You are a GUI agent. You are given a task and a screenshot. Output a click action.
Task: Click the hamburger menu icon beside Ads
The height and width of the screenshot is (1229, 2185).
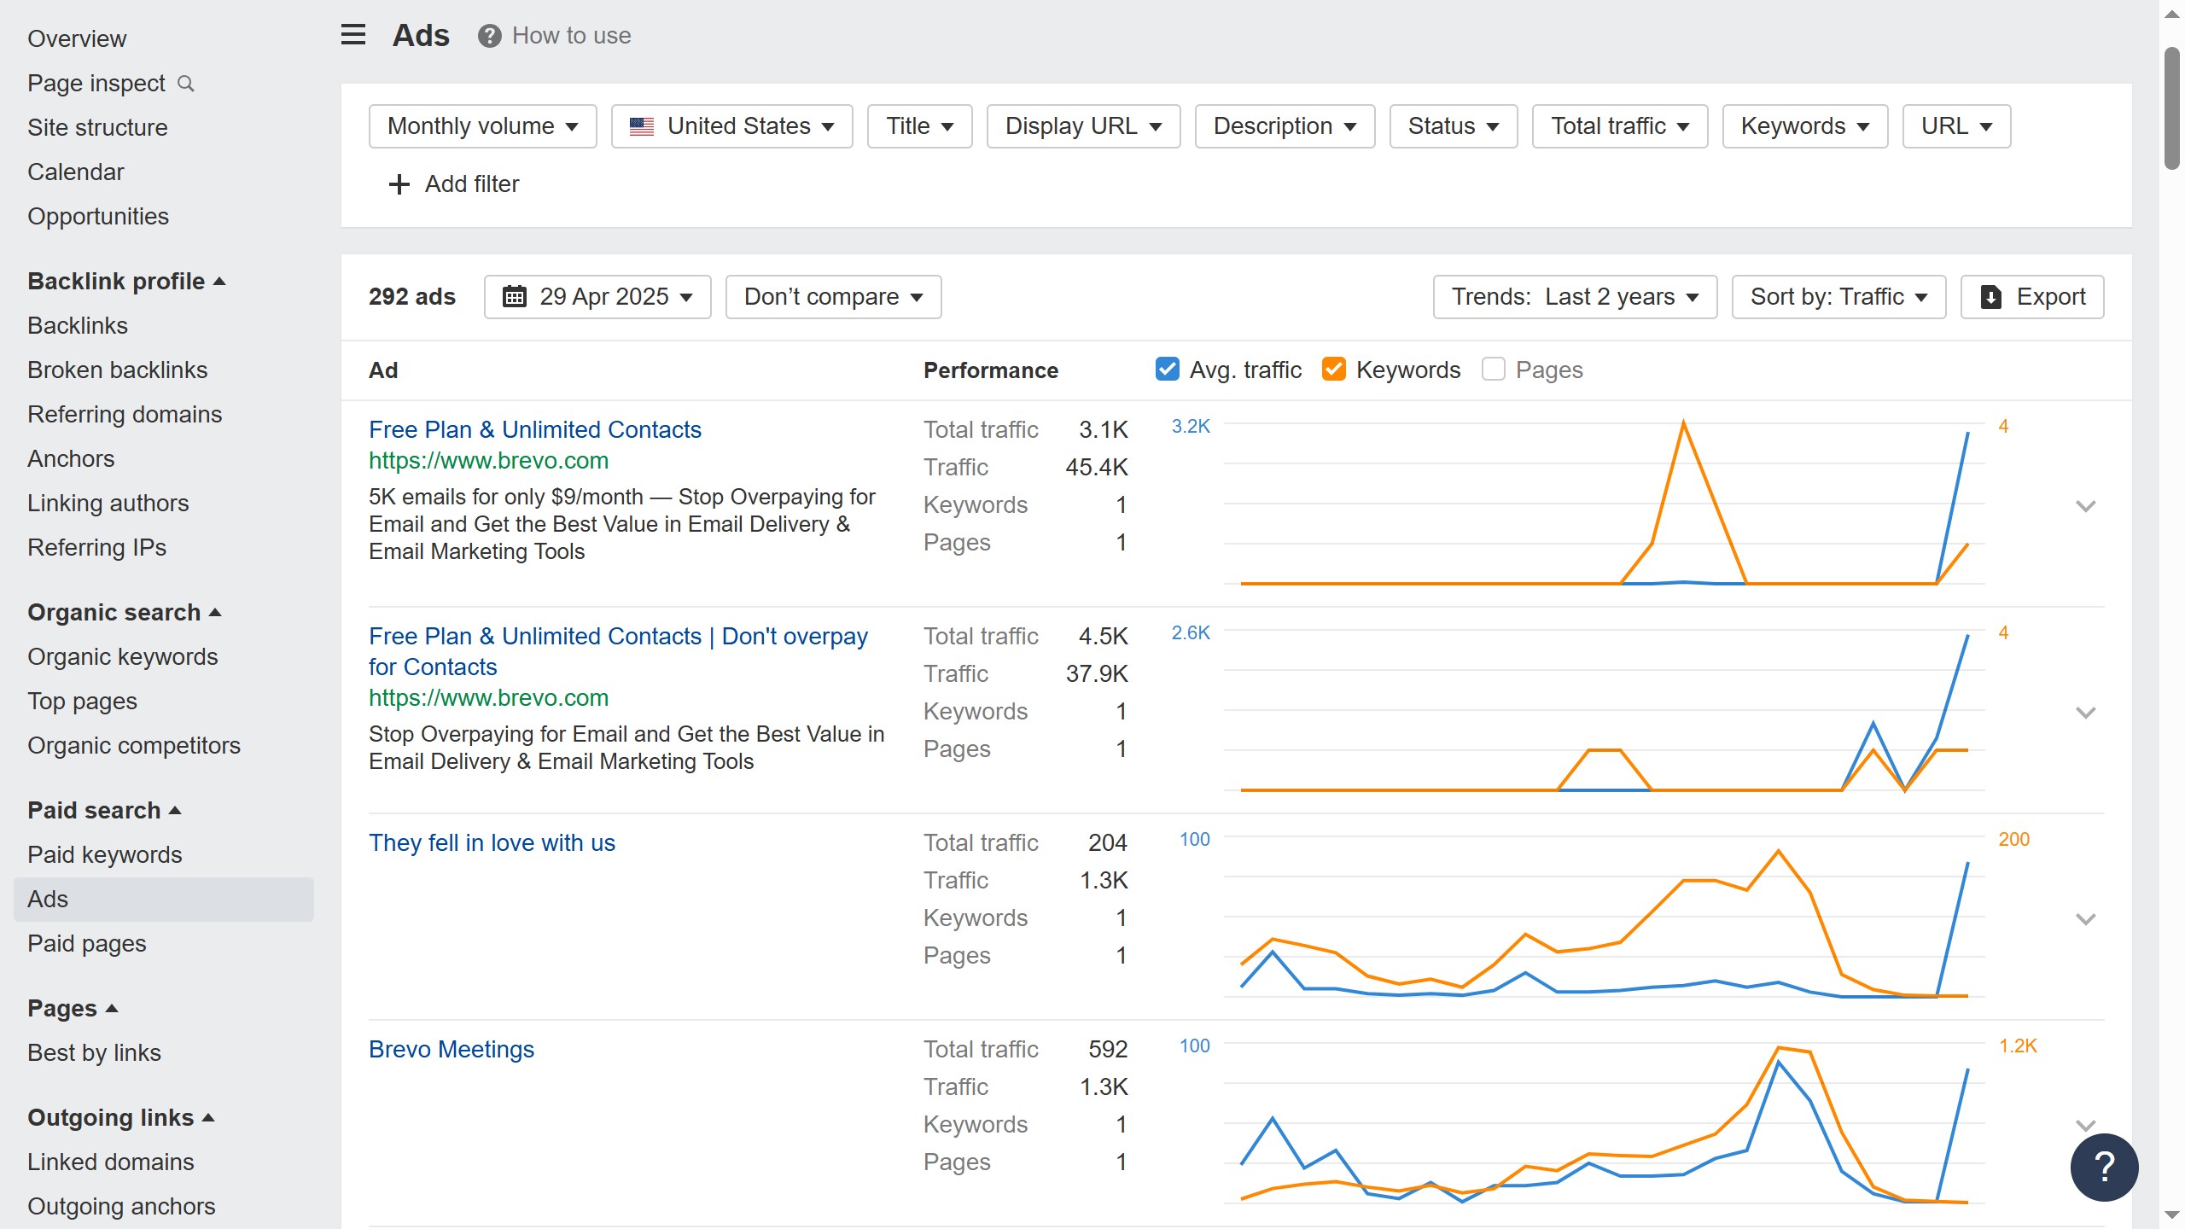pyautogui.click(x=353, y=35)
